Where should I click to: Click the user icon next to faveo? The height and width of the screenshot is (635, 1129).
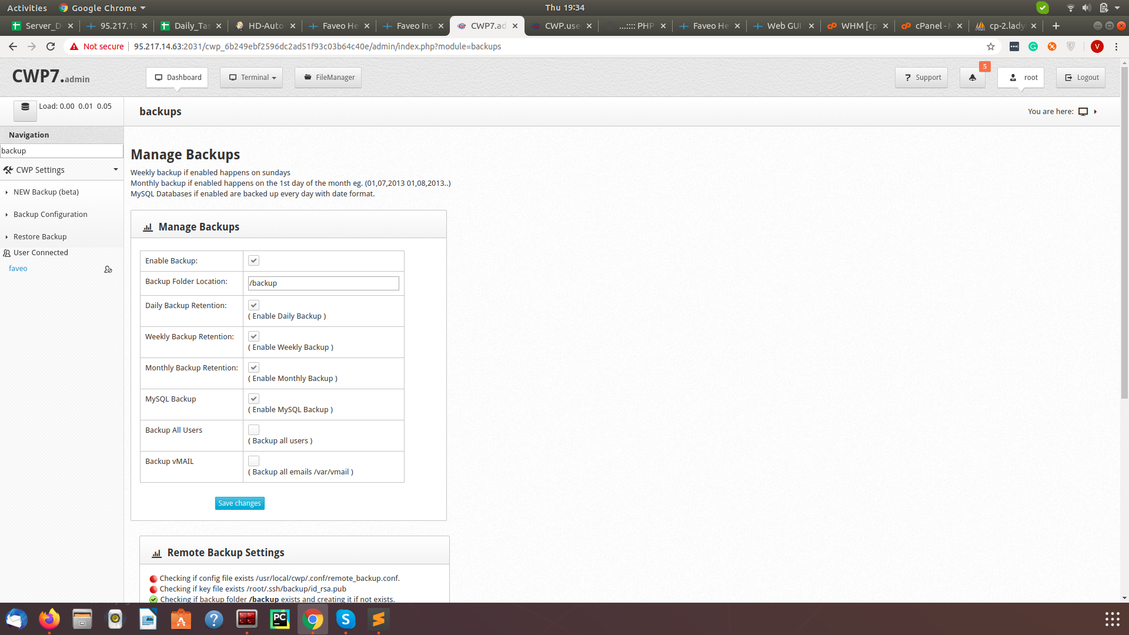coord(108,269)
